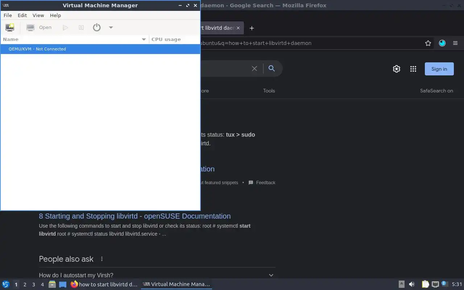Switch to workspace 3

coord(34,285)
